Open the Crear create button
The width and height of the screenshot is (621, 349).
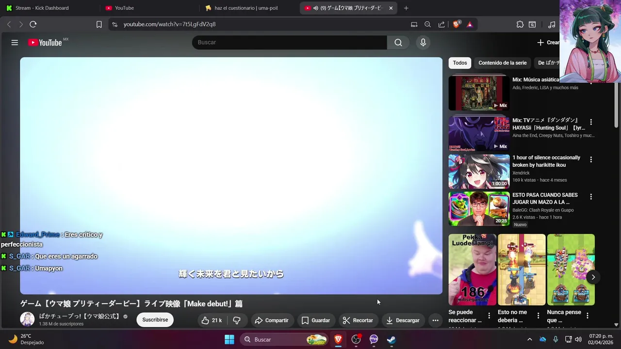[548, 43]
